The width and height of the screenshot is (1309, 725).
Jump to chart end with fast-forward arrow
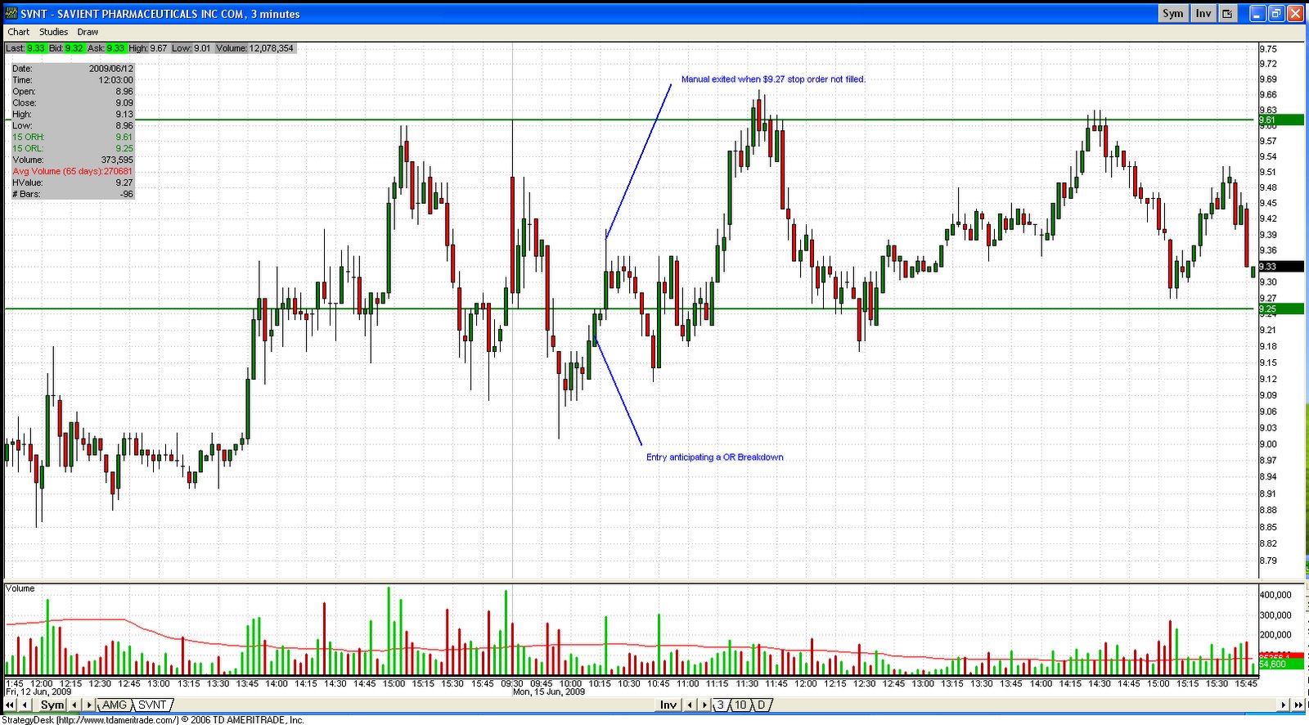coord(1298,705)
